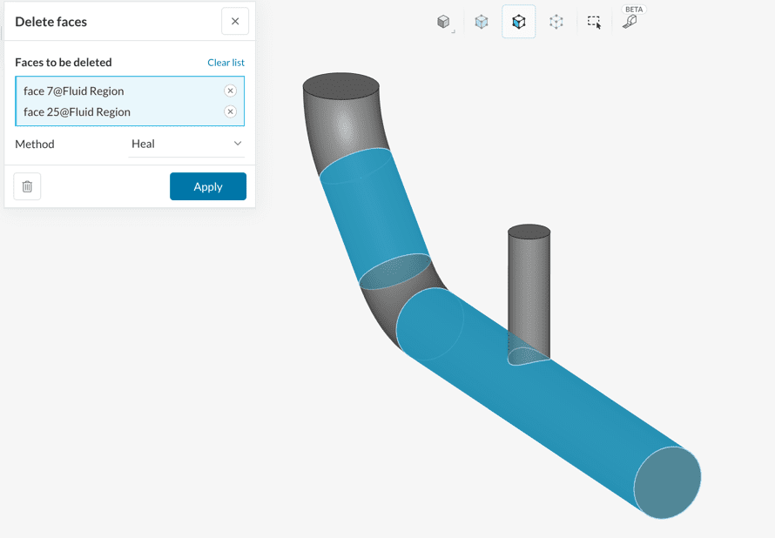
Task: Open the beta measure tape tool
Action: [630, 22]
